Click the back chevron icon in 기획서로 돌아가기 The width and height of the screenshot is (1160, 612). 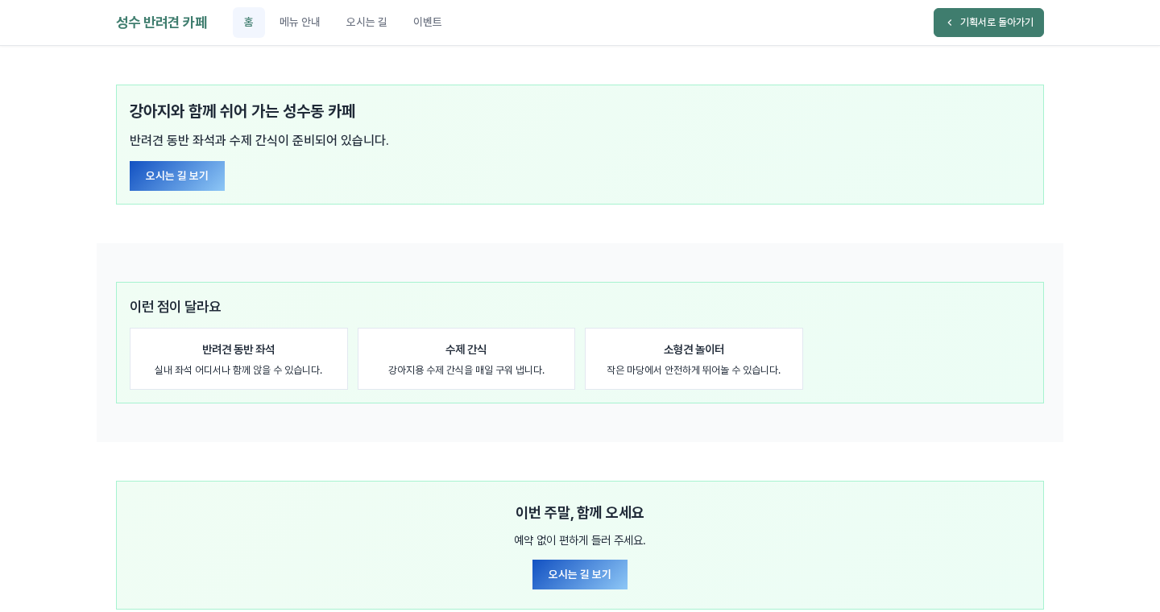pyautogui.click(x=950, y=23)
